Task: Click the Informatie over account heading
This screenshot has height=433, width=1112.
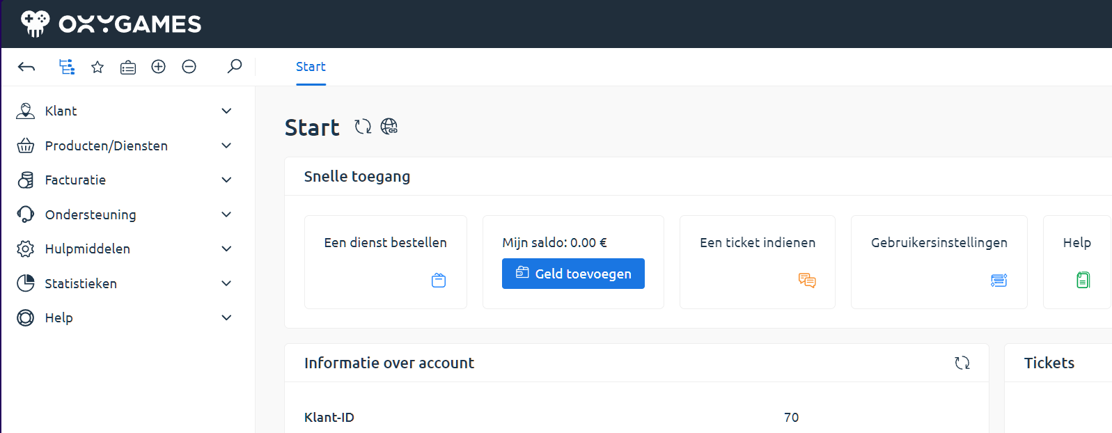Action: 389,363
